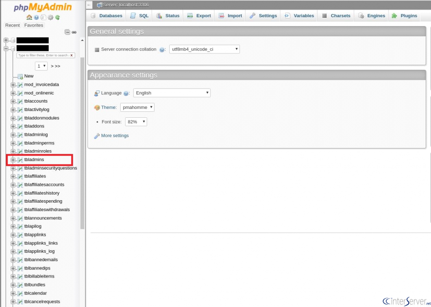Viewport: 431px width, 307px height.
Task: Click the green reload navigation icon
Action: [57, 17]
